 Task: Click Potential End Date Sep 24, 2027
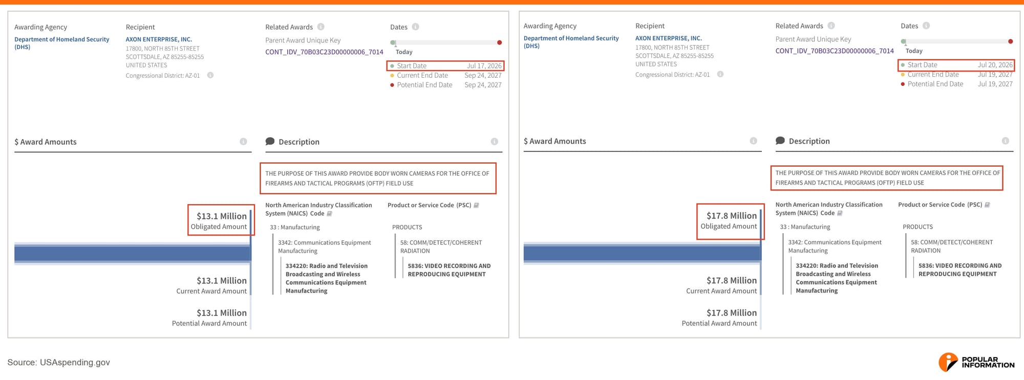pos(445,85)
